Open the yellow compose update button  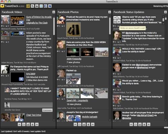pyautogui.click(x=28, y=6)
